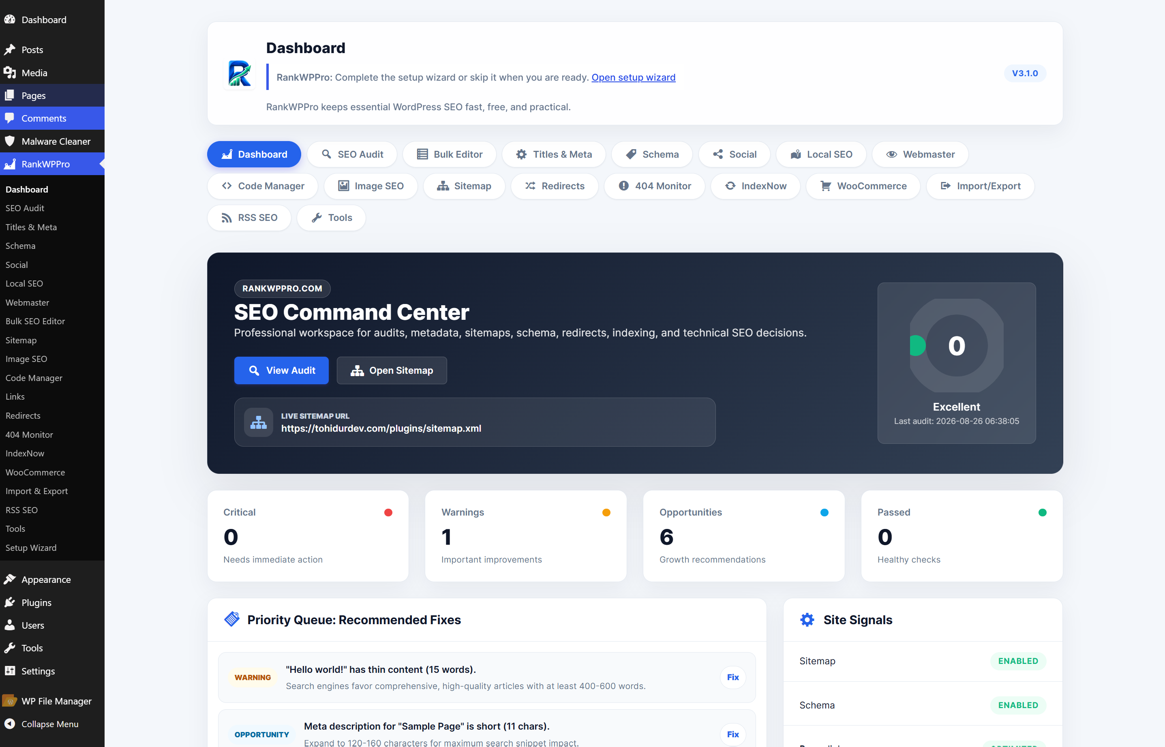This screenshot has height=747, width=1165.
Task: Click the WARNING label on Hello world item
Action: [x=253, y=677]
